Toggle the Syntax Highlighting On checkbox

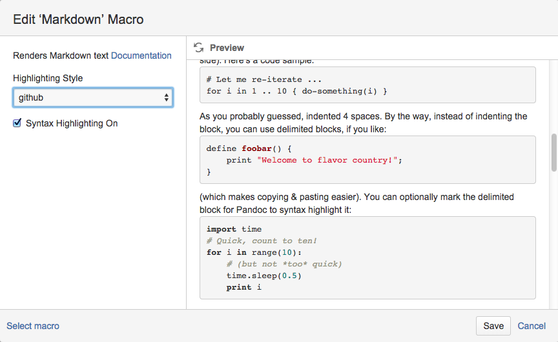17,123
